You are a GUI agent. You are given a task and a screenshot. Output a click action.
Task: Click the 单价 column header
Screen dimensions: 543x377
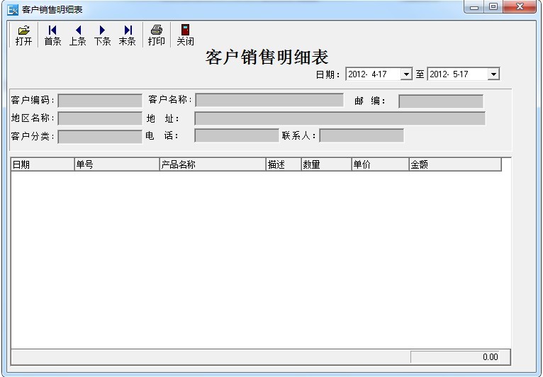click(380, 164)
